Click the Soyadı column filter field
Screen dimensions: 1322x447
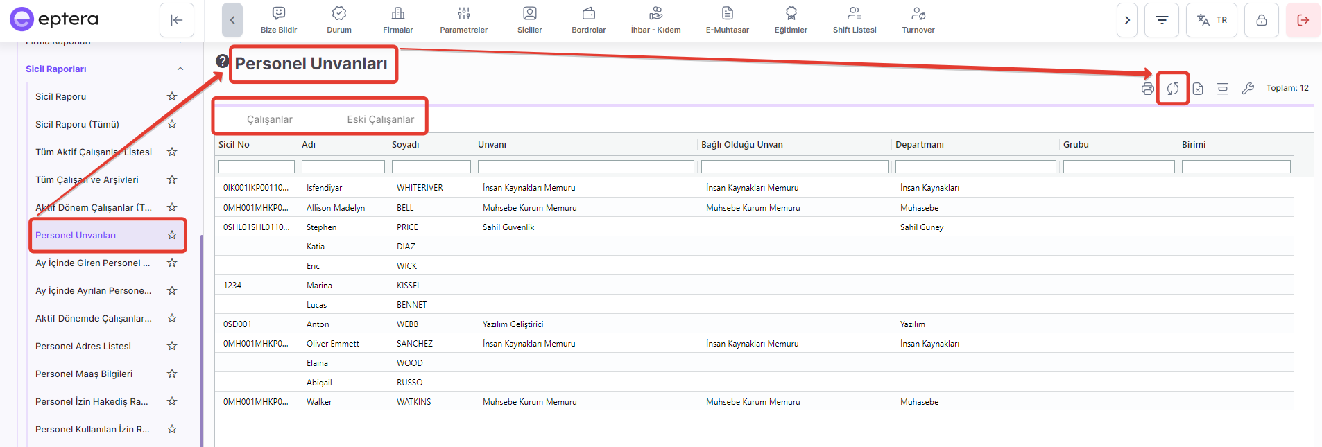(431, 167)
